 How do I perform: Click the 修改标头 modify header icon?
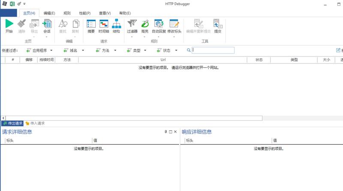pos(174,24)
